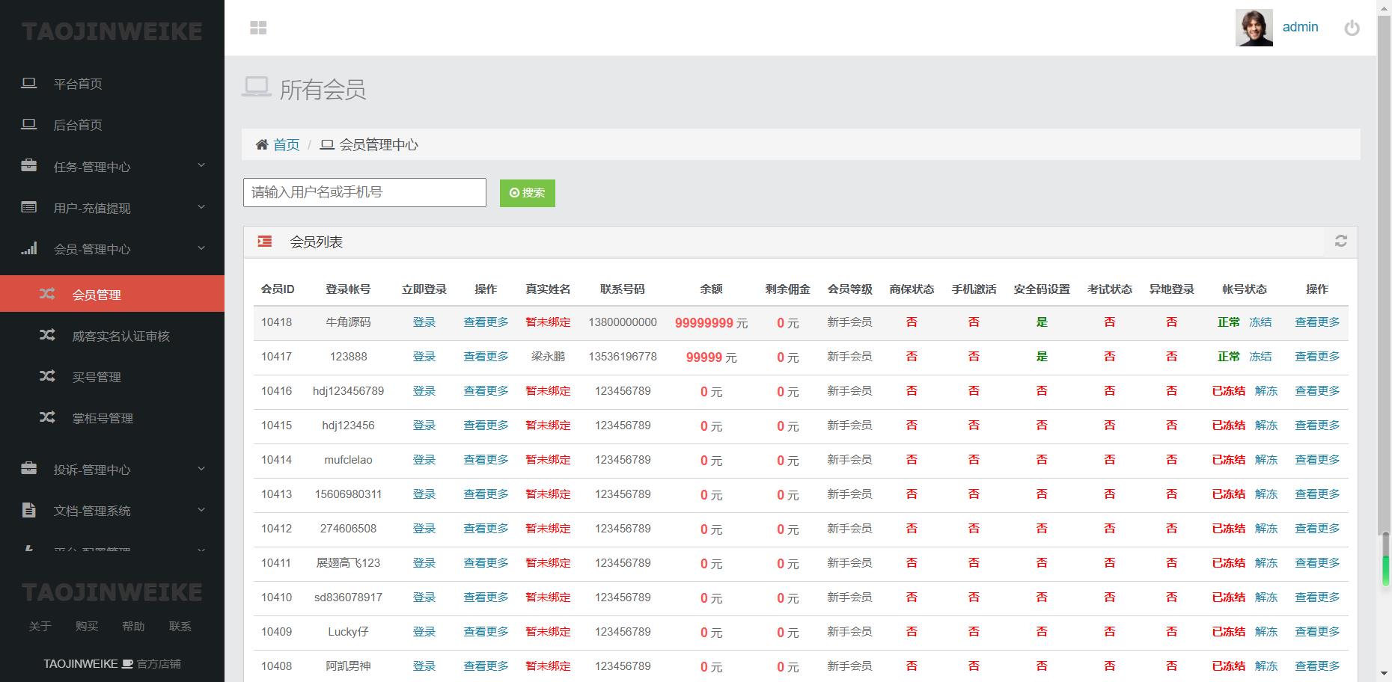The width and height of the screenshot is (1392, 682).
Task: Click the laptop icon beside 会员管理中心 breadcrumb
Action: 327,144
